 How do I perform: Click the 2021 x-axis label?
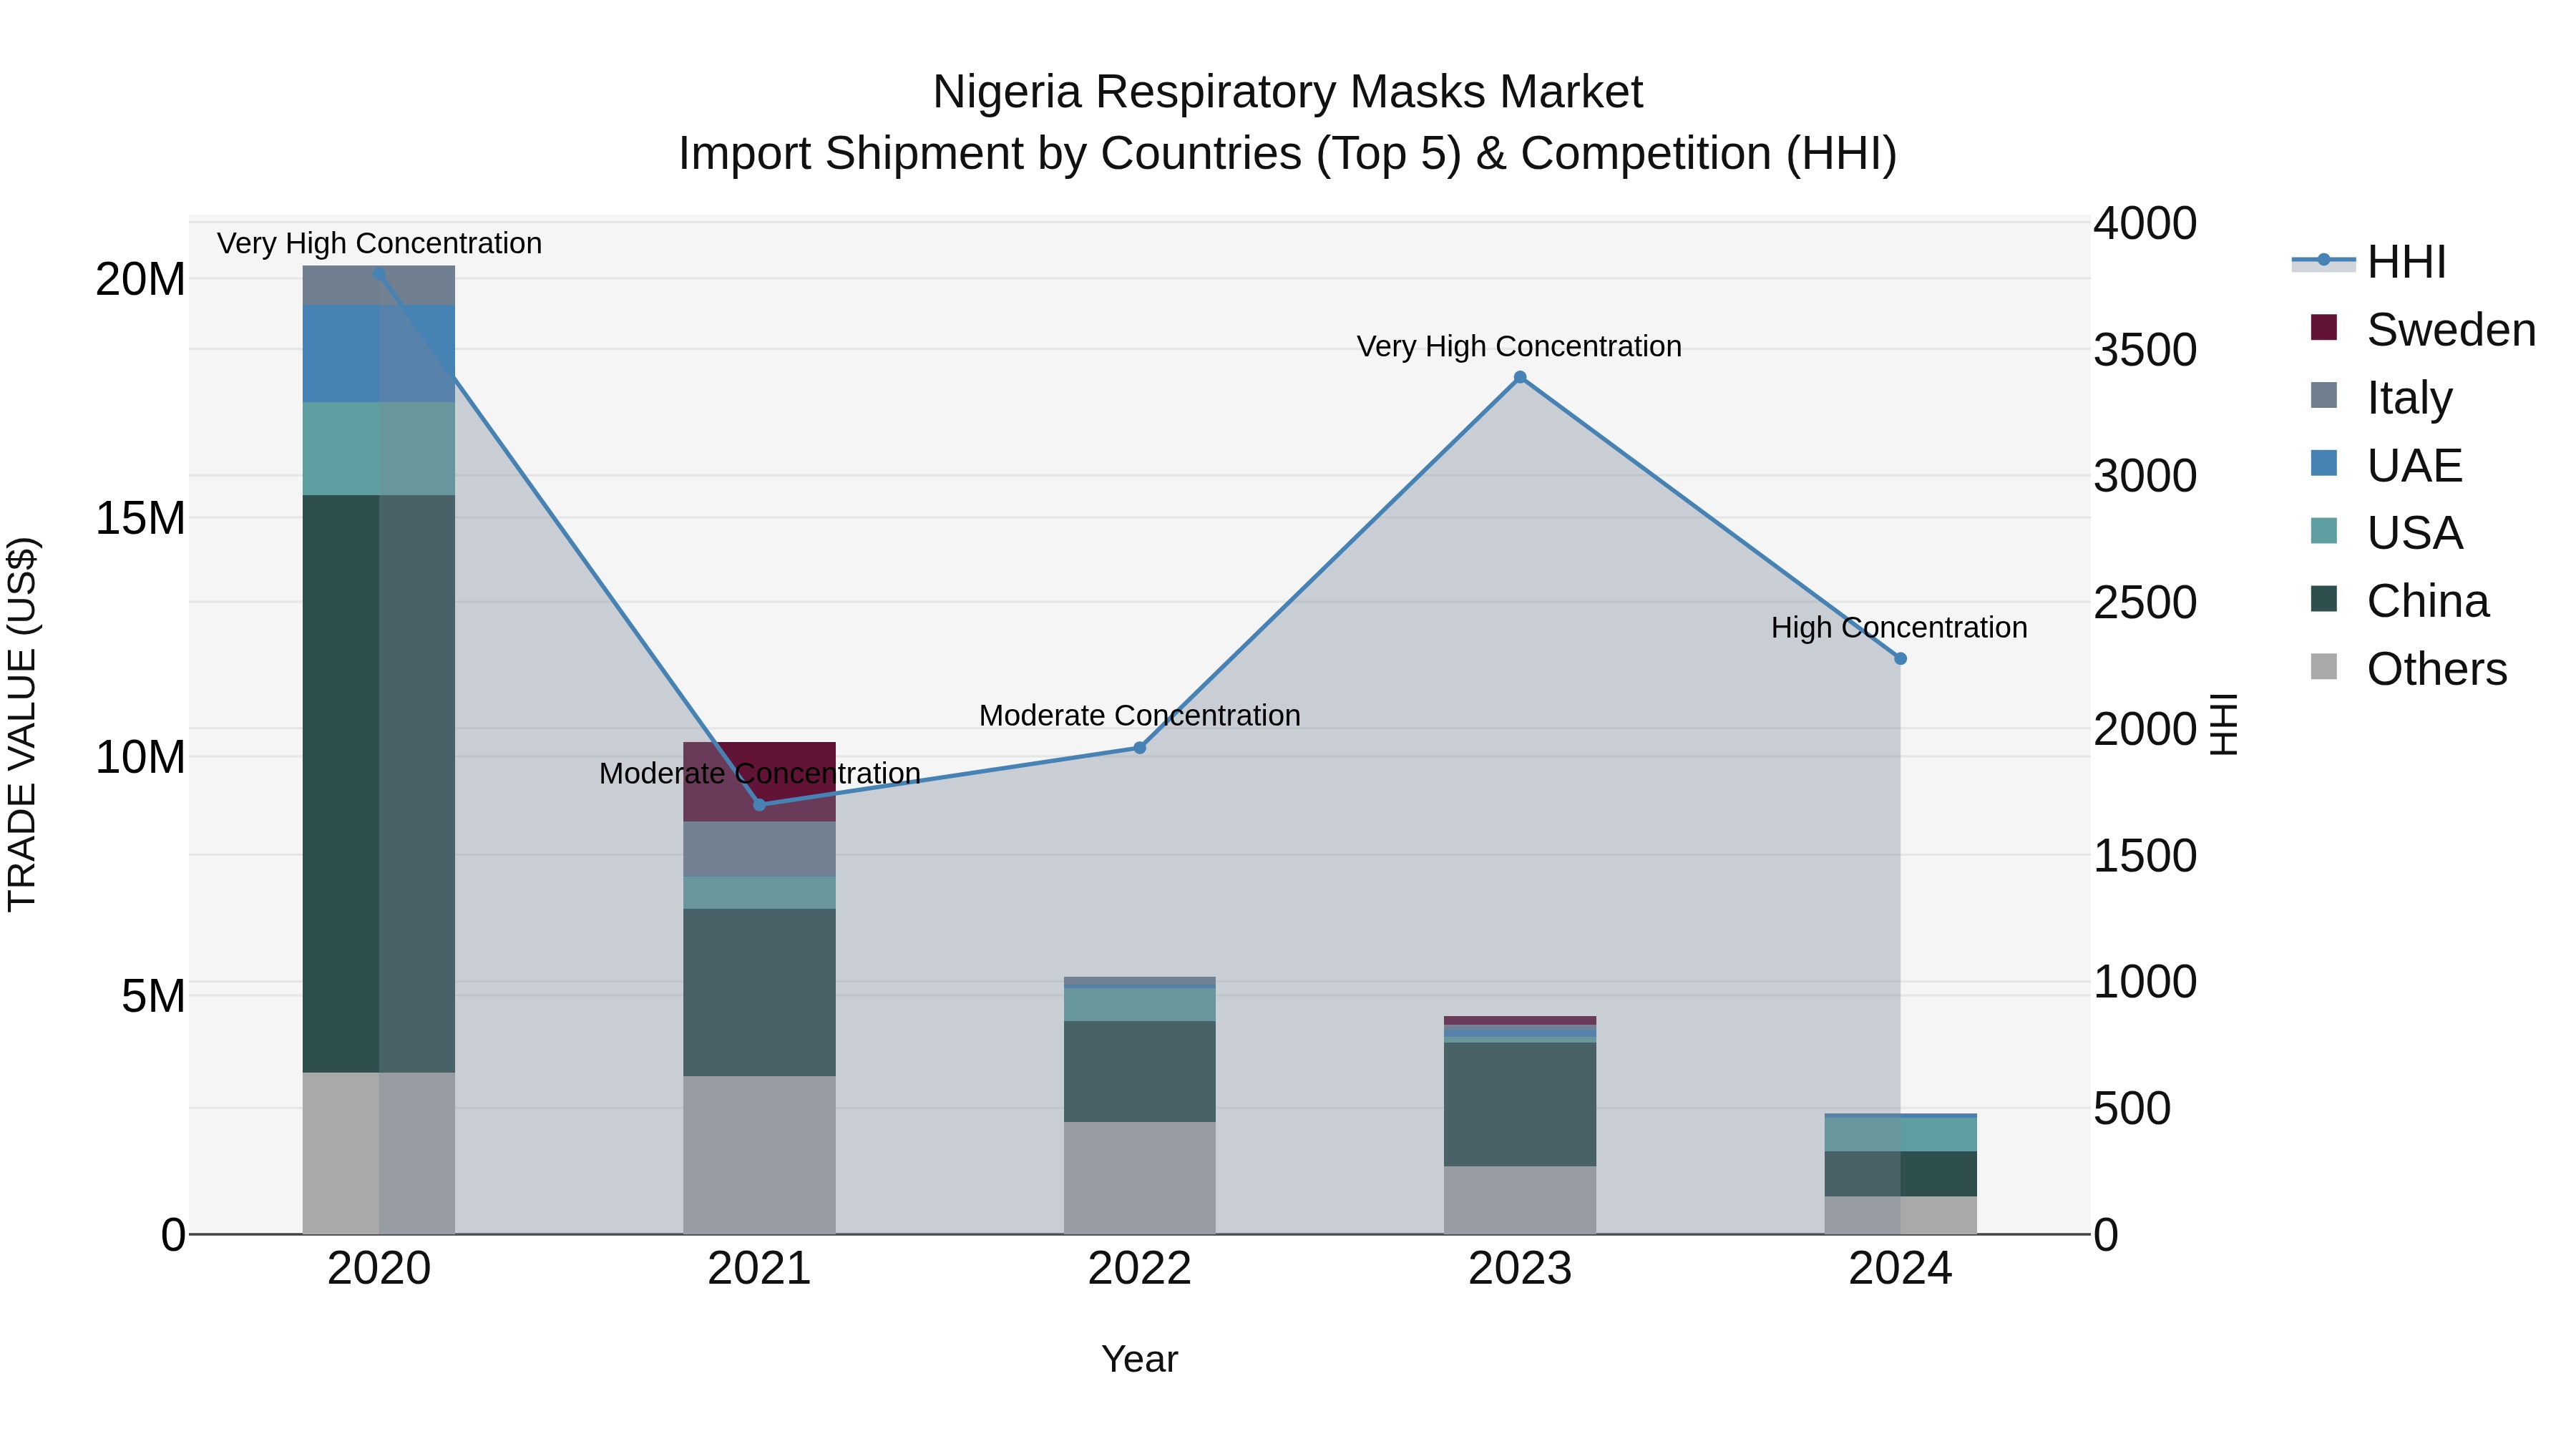[x=759, y=1269]
